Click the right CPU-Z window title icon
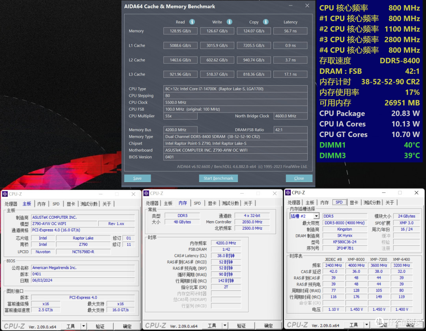Image resolution: width=426 pixels, height=331 pixels. point(288,193)
